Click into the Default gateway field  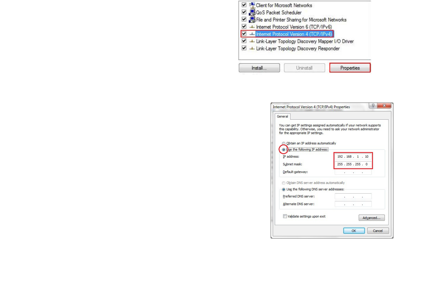click(x=353, y=172)
